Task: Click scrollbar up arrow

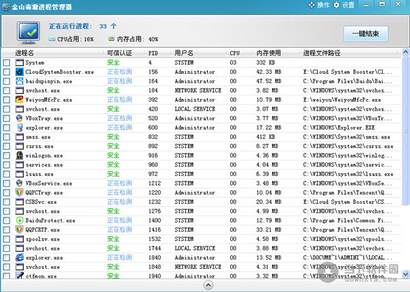Action: pyautogui.click(x=405, y=52)
